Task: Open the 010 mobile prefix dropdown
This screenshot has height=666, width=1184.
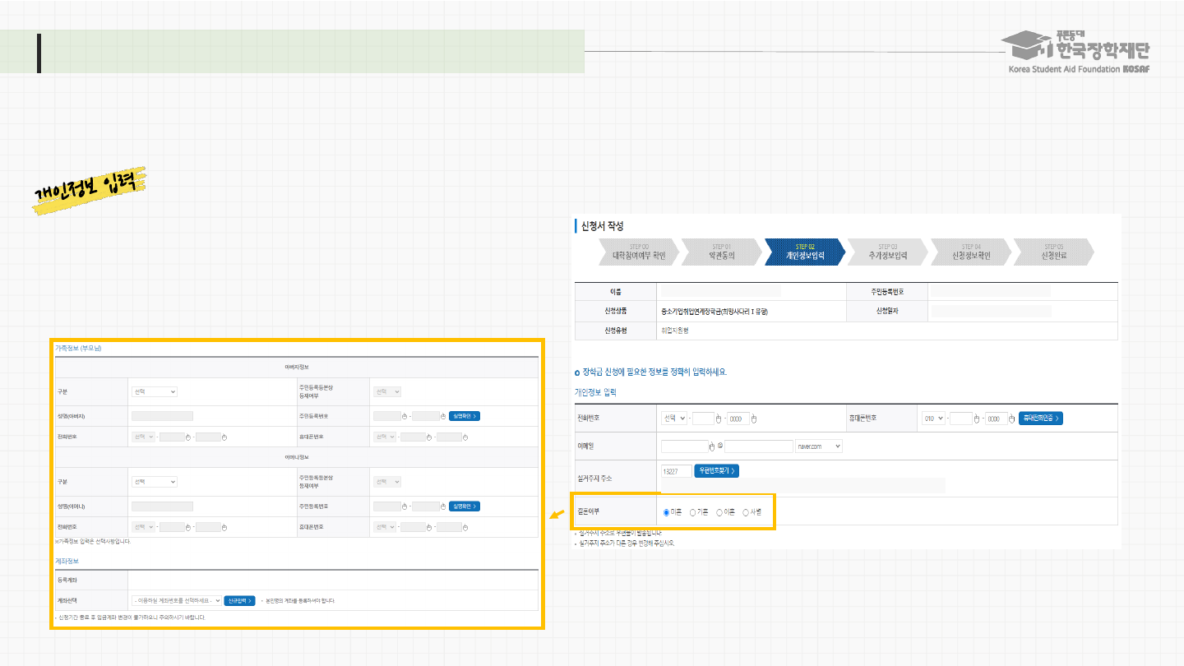Action: 933,419
